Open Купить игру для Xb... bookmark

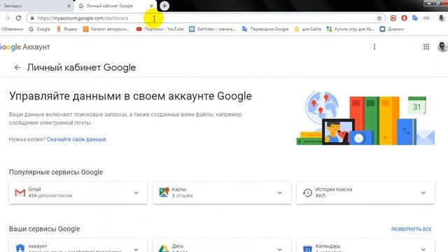350,29
